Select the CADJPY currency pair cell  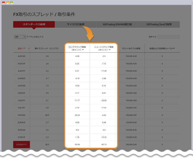point(21,100)
